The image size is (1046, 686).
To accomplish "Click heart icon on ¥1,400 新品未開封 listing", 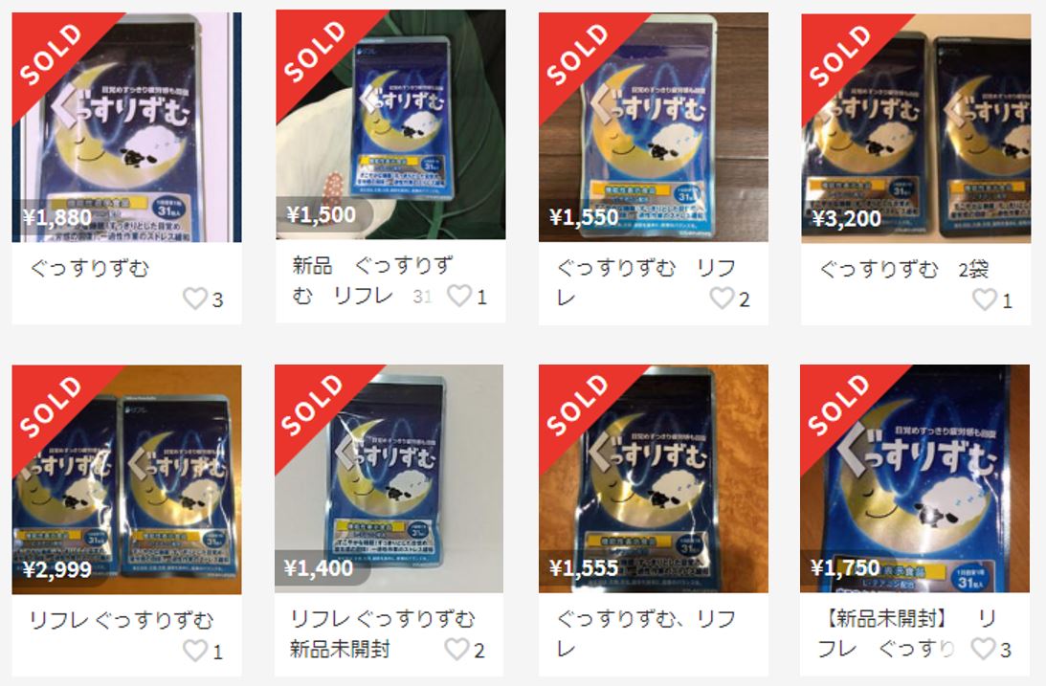I will [x=456, y=649].
